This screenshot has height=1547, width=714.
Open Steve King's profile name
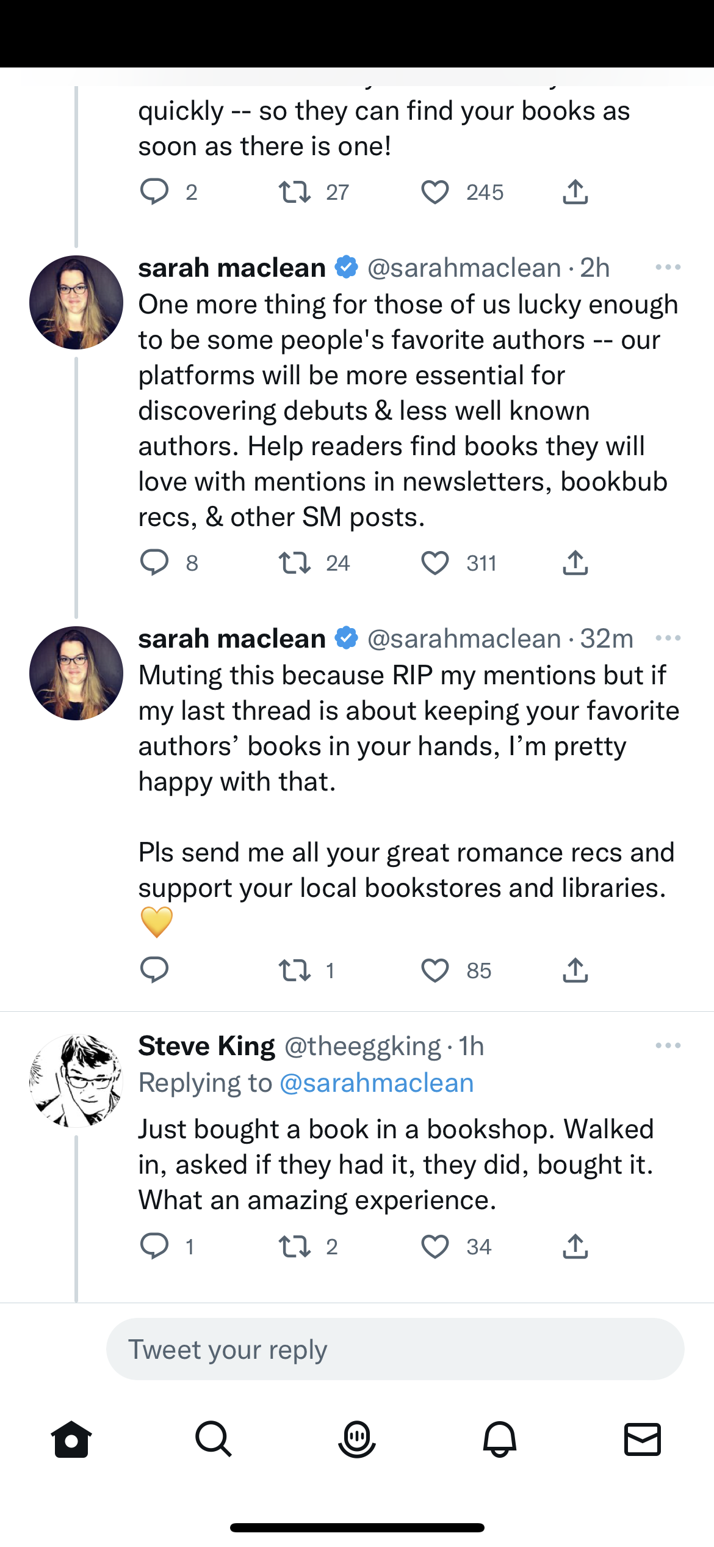coord(207,1047)
